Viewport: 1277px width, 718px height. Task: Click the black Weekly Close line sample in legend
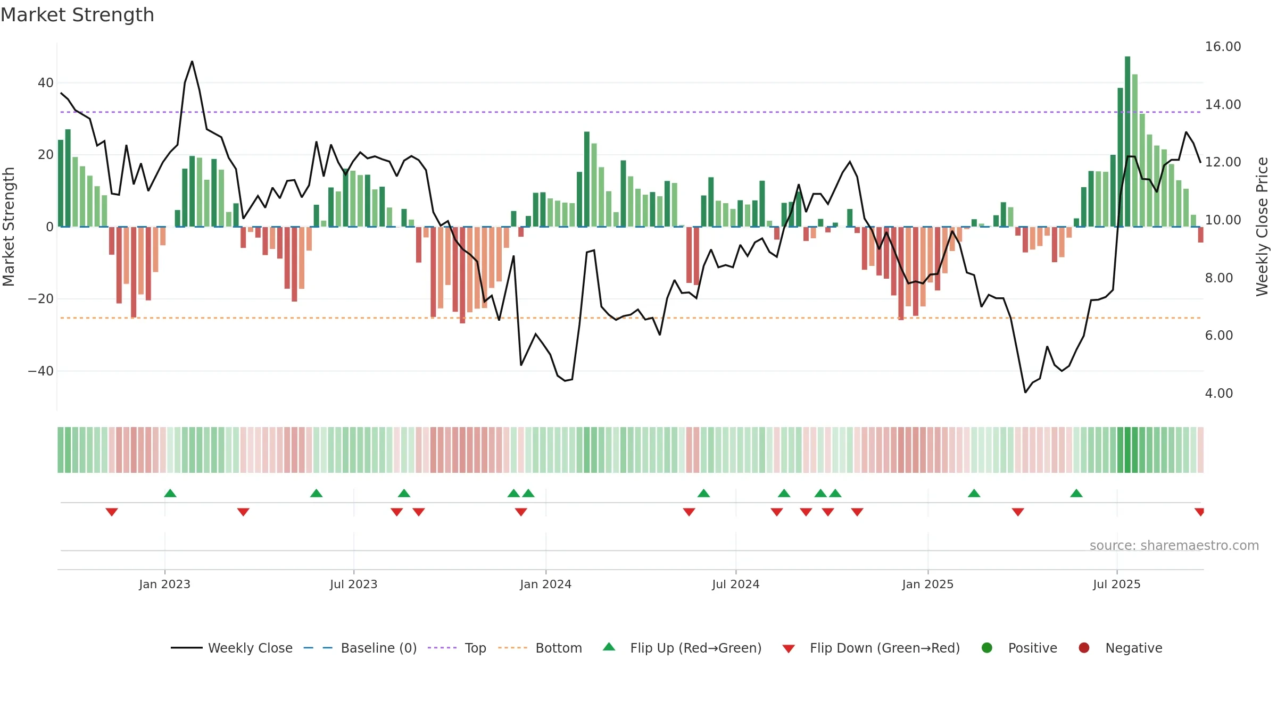[x=187, y=648]
